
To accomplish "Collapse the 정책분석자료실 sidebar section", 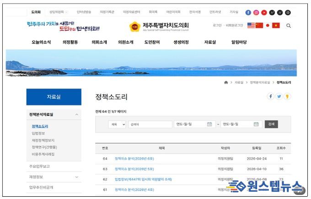I will 76,114.
